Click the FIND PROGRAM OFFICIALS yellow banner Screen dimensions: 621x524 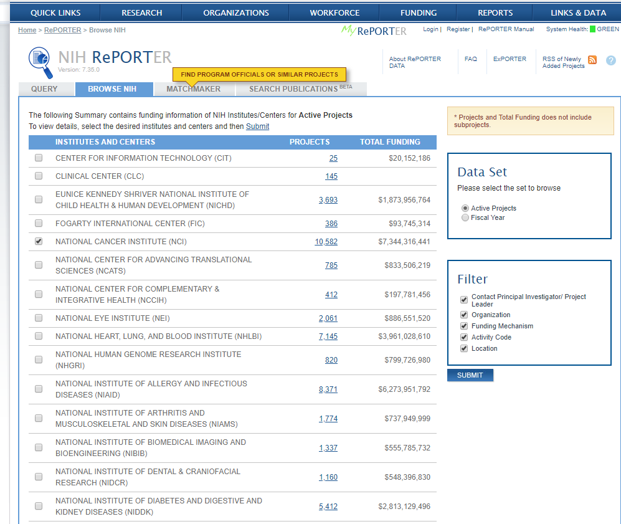pyautogui.click(x=259, y=74)
